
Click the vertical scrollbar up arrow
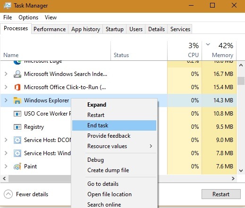241,65
